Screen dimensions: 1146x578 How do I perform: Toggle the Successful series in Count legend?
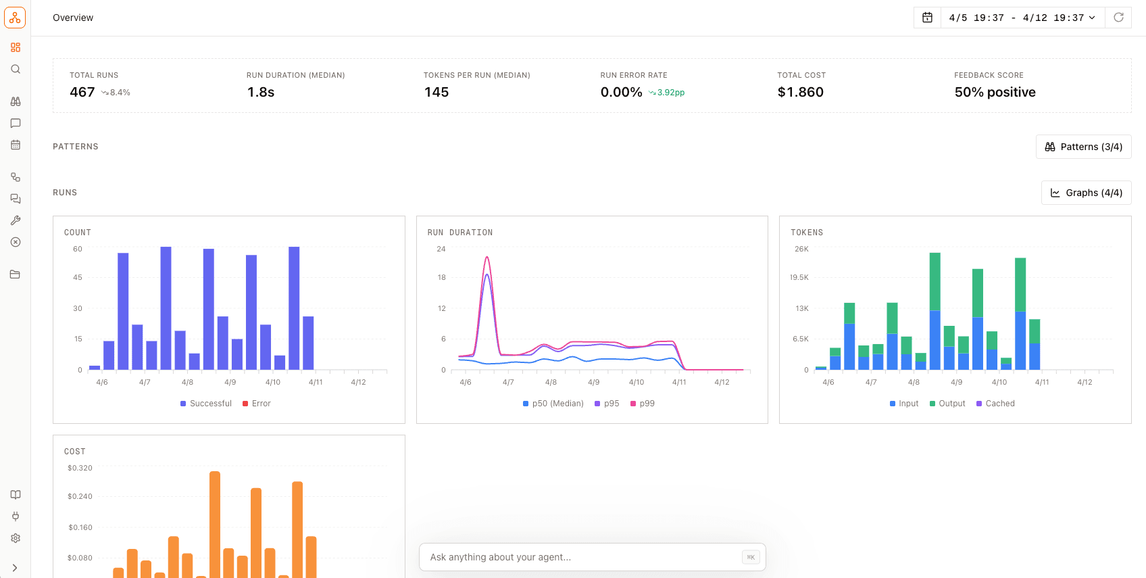[206, 404]
